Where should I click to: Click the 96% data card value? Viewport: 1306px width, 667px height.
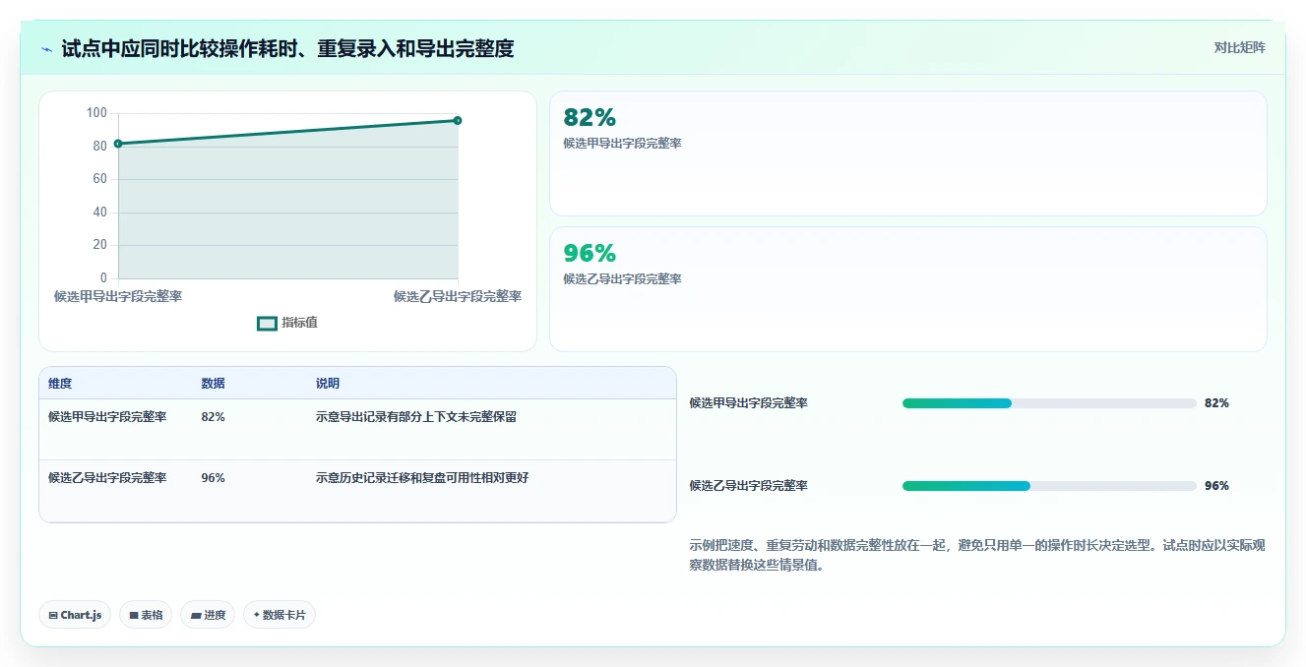click(x=590, y=253)
